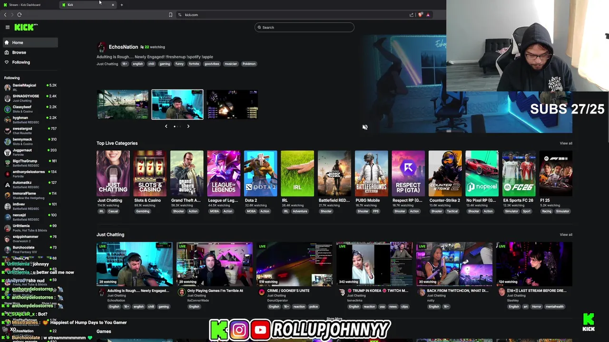Open the F1 25 category card
Image resolution: width=609 pixels, height=342 pixels.
click(x=556, y=173)
